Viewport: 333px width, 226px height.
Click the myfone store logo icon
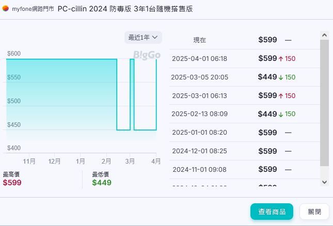(x=6, y=9)
